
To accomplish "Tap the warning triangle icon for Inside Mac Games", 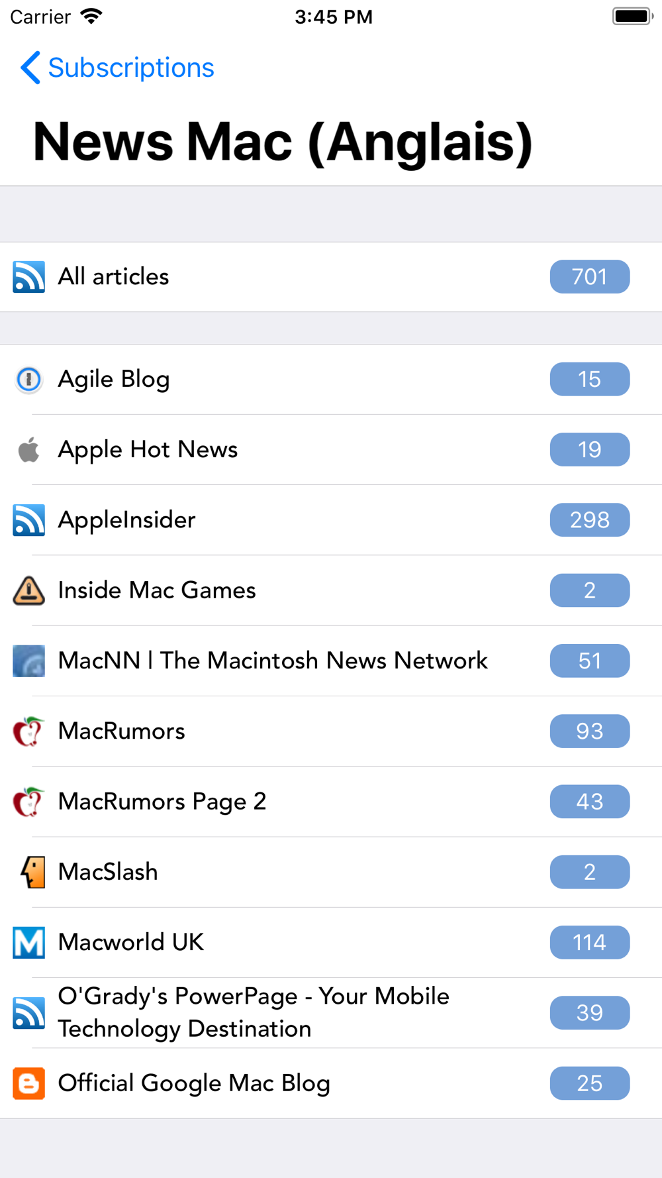I will [x=28, y=590].
